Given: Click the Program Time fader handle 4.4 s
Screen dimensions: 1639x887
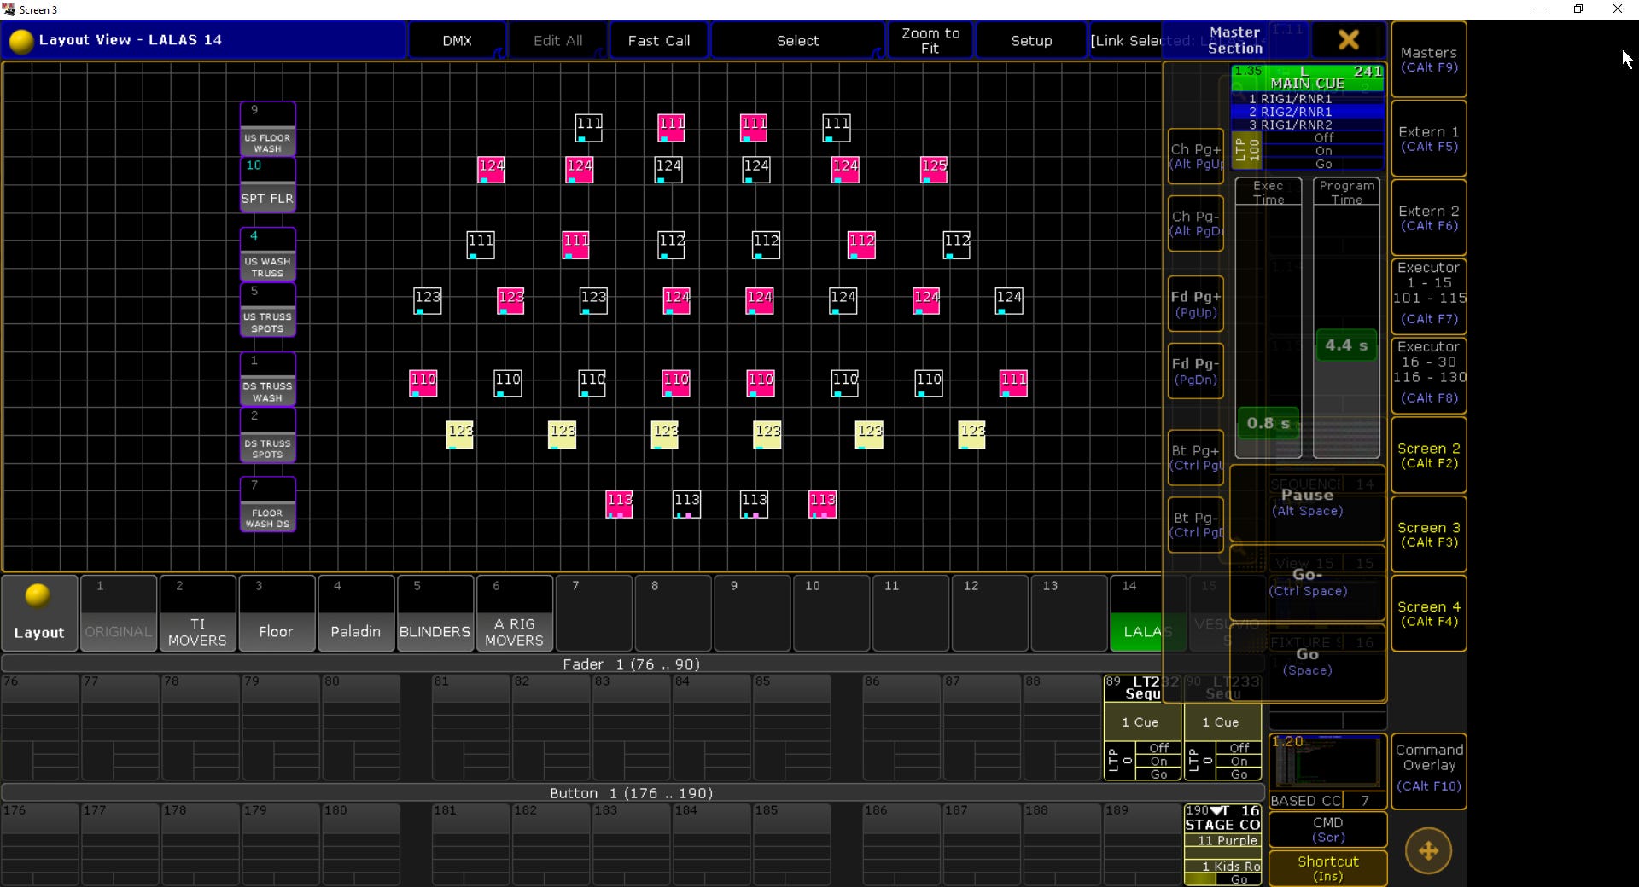Looking at the screenshot, I should click(x=1346, y=345).
